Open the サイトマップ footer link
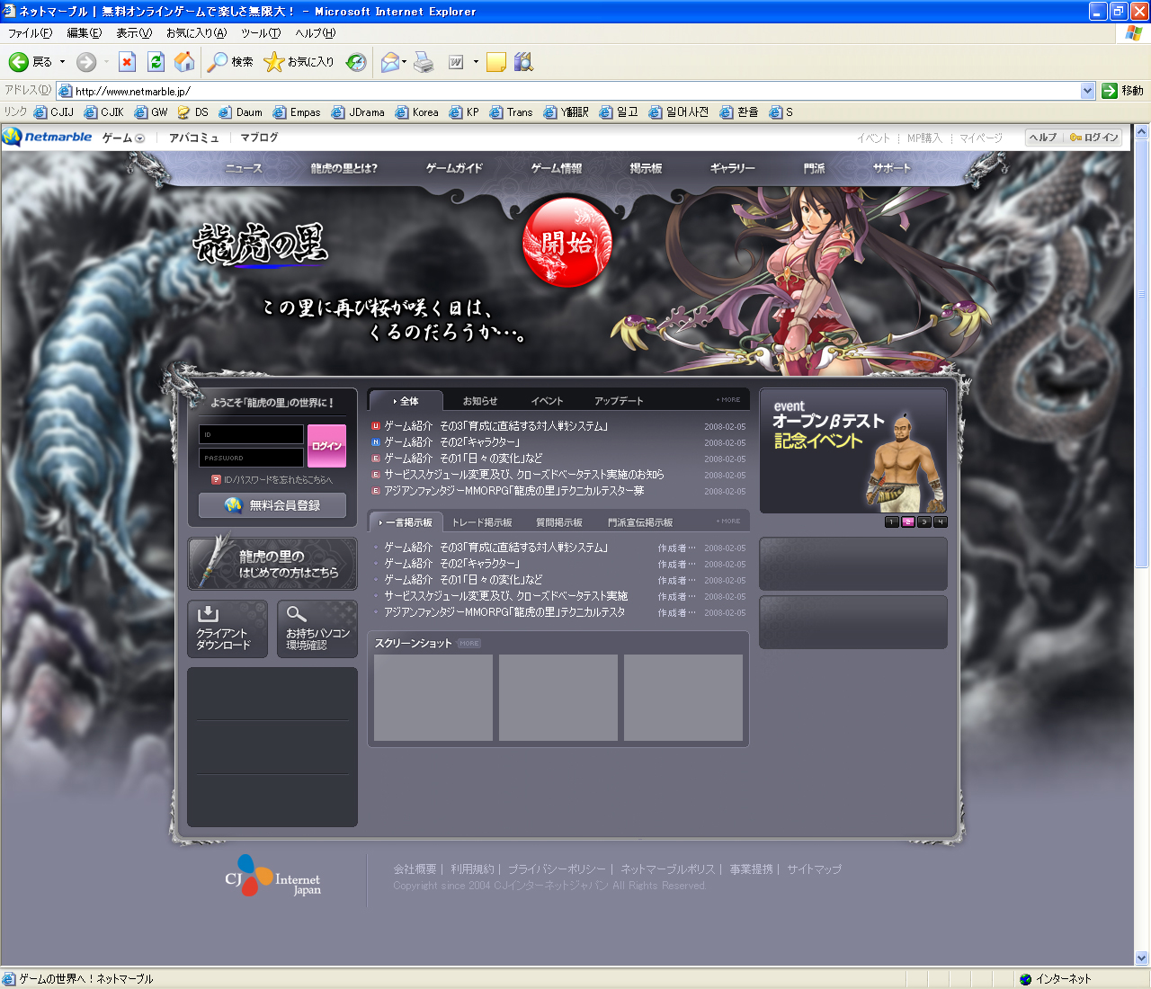Screen dimensions: 1151x989 tap(815, 869)
